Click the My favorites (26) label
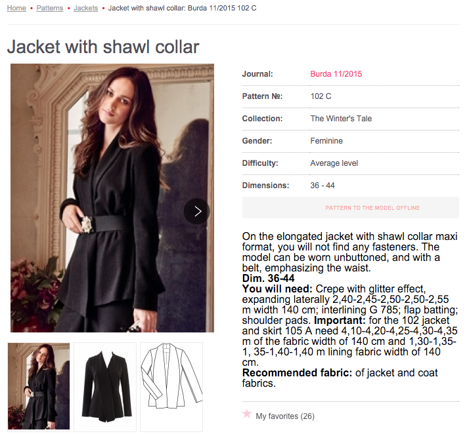The width and height of the screenshot is (469, 438). click(x=285, y=416)
